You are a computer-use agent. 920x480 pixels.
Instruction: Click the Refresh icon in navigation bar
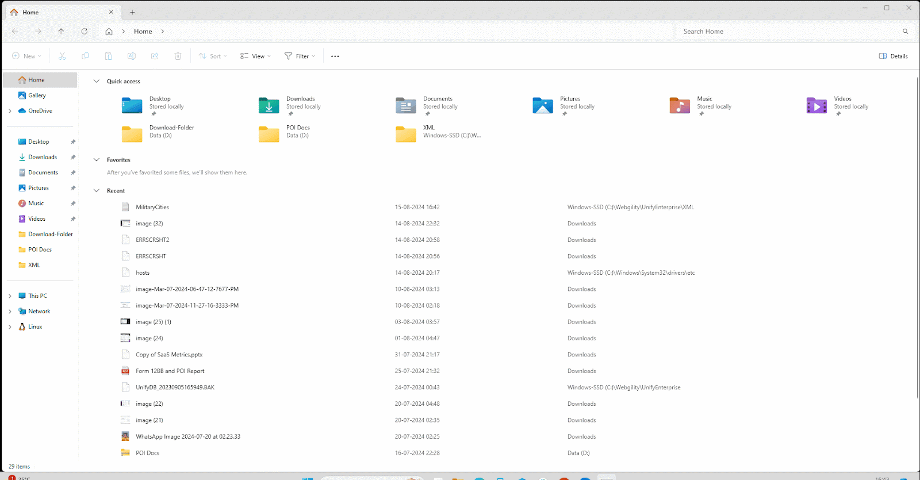pos(85,32)
